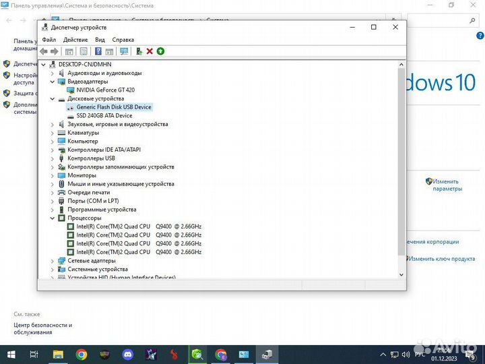Image resolution: width=485 pixels, height=364 pixels.
Task: Collapse the Дисковые устройства category
Action: coord(53,98)
